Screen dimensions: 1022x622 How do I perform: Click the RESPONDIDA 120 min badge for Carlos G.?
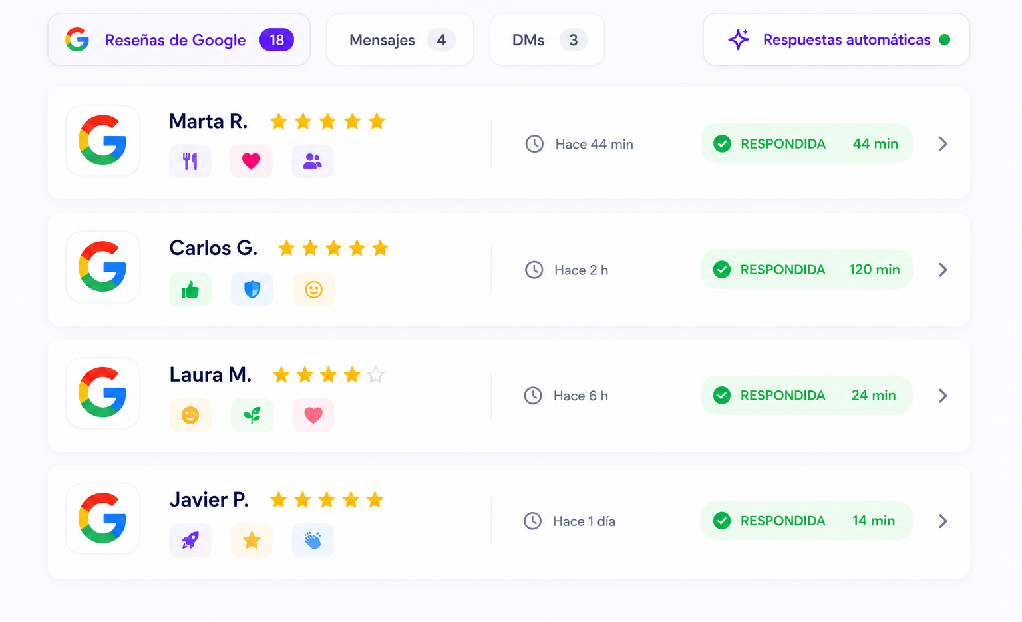[806, 269]
